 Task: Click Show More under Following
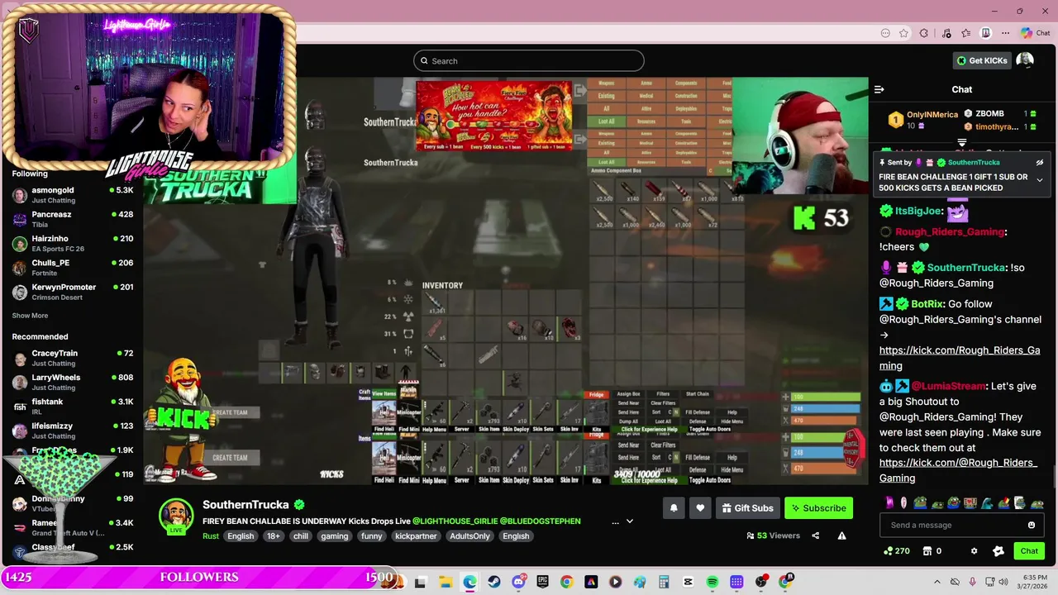(30, 316)
